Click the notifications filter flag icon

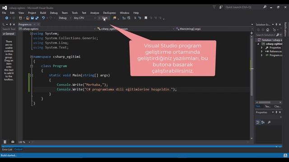[214, 7]
